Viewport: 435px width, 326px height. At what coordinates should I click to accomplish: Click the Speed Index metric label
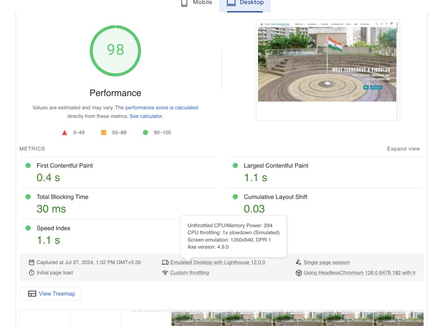pyautogui.click(x=54, y=228)
